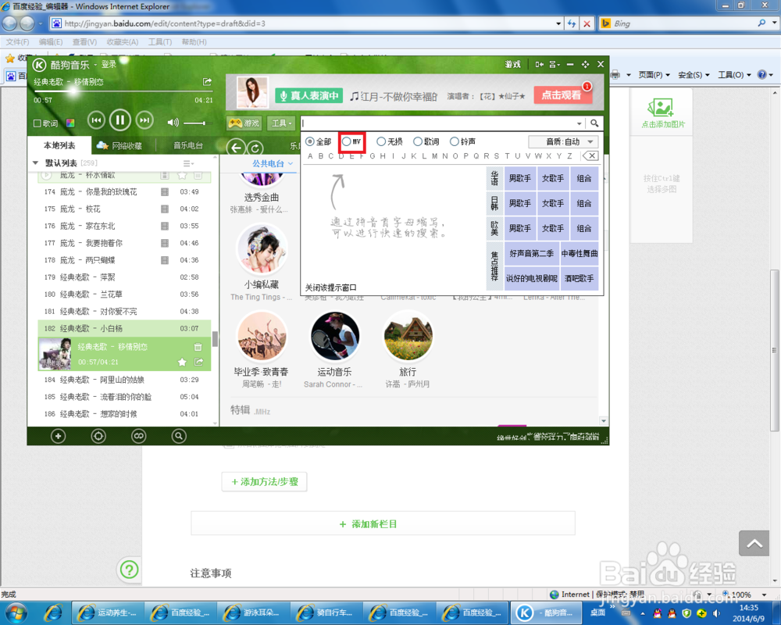This screenshot has width=781, height=625.
Task: Open 音质:自动 quality dropdown
Action: point(563,141)
